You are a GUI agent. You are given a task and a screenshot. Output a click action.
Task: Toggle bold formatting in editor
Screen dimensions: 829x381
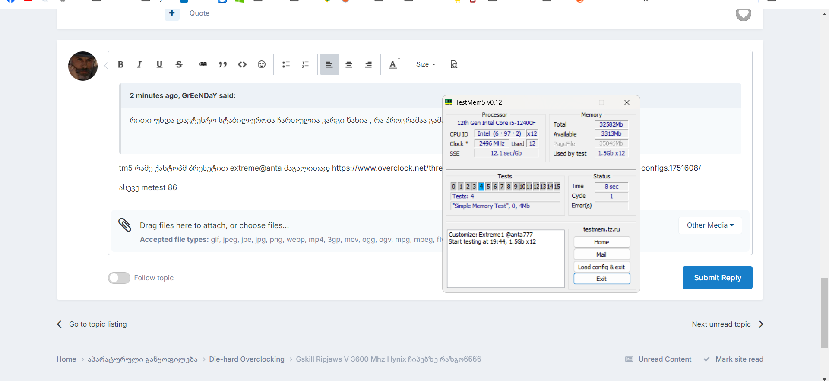point(120,64)
